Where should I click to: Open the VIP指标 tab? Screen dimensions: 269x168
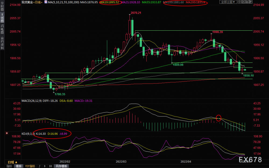tap(30, 166)
